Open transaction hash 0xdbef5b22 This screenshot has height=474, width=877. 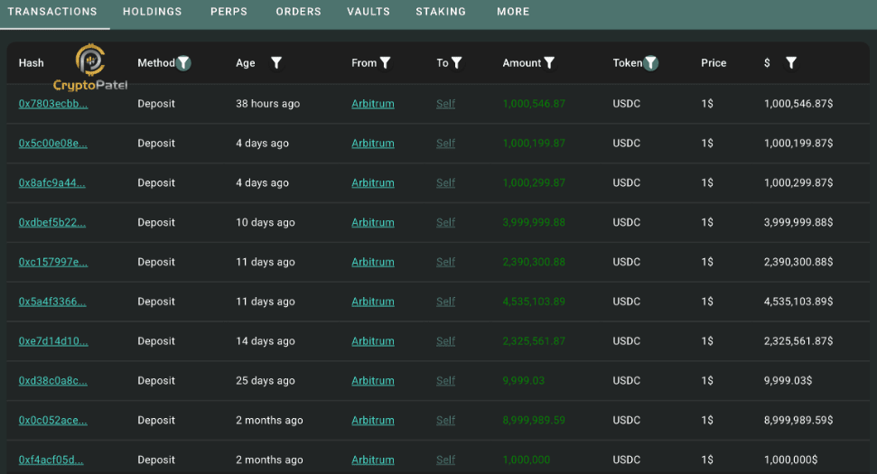click(x=52, y=222)
